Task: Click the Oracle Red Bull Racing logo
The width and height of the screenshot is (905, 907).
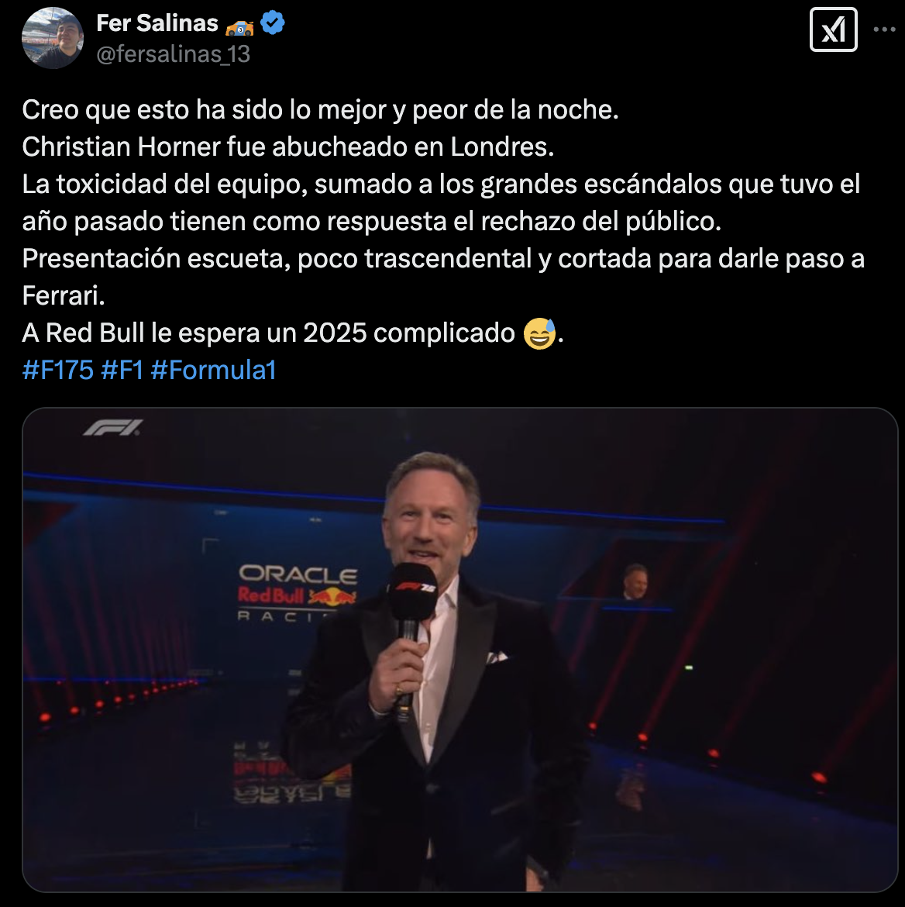Action: pos(298,593)
